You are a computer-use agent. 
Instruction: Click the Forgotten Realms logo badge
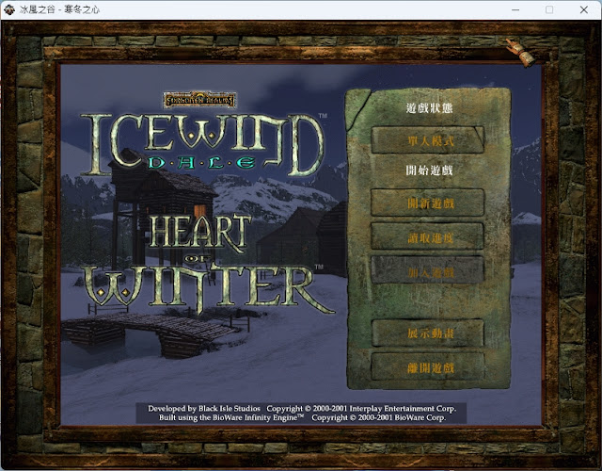199,100
